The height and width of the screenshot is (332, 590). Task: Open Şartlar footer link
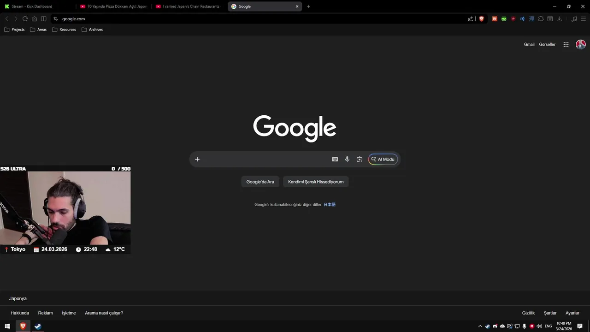pos(550,313)
